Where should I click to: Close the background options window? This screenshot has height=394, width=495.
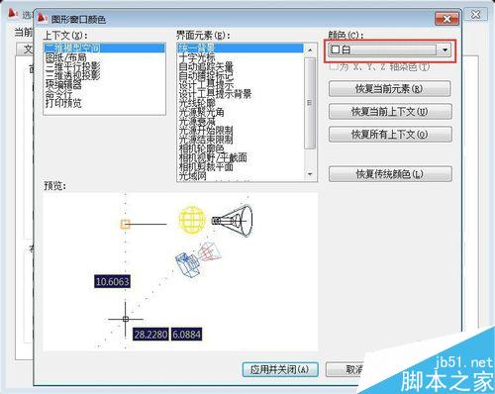[x=475, y=14]
